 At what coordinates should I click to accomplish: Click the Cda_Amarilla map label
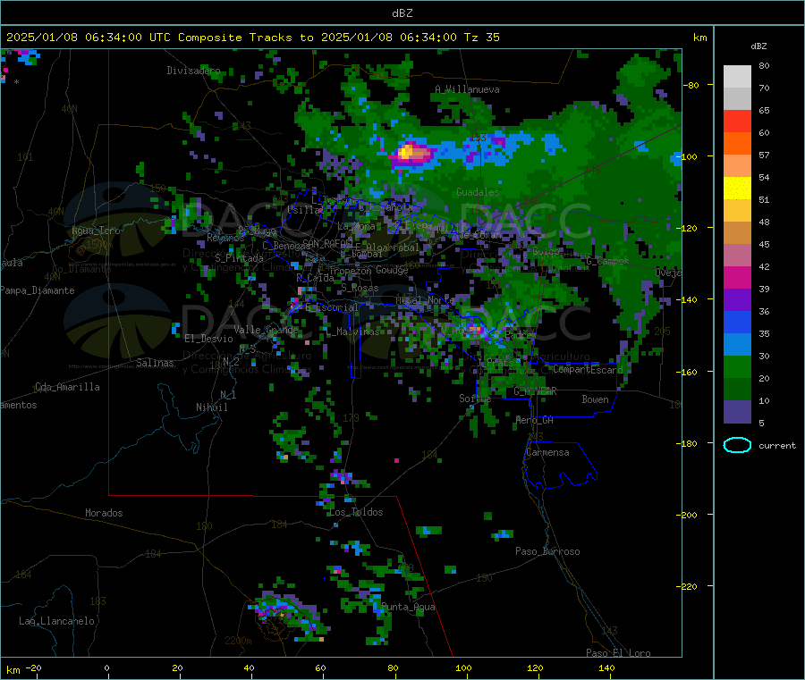click(67, 387)
